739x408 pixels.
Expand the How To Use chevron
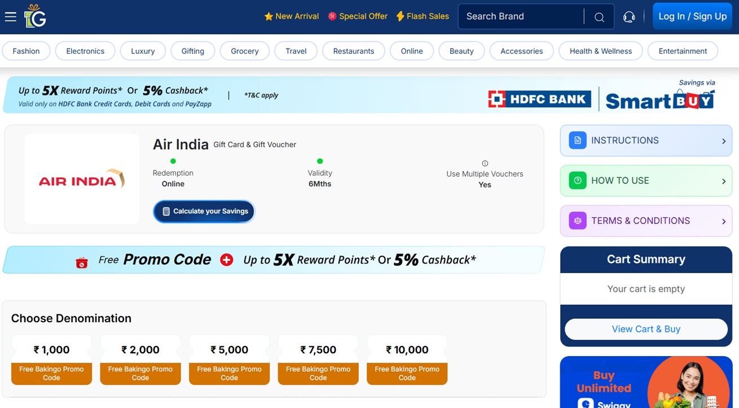pyautogui.click(x=724, y=181)
